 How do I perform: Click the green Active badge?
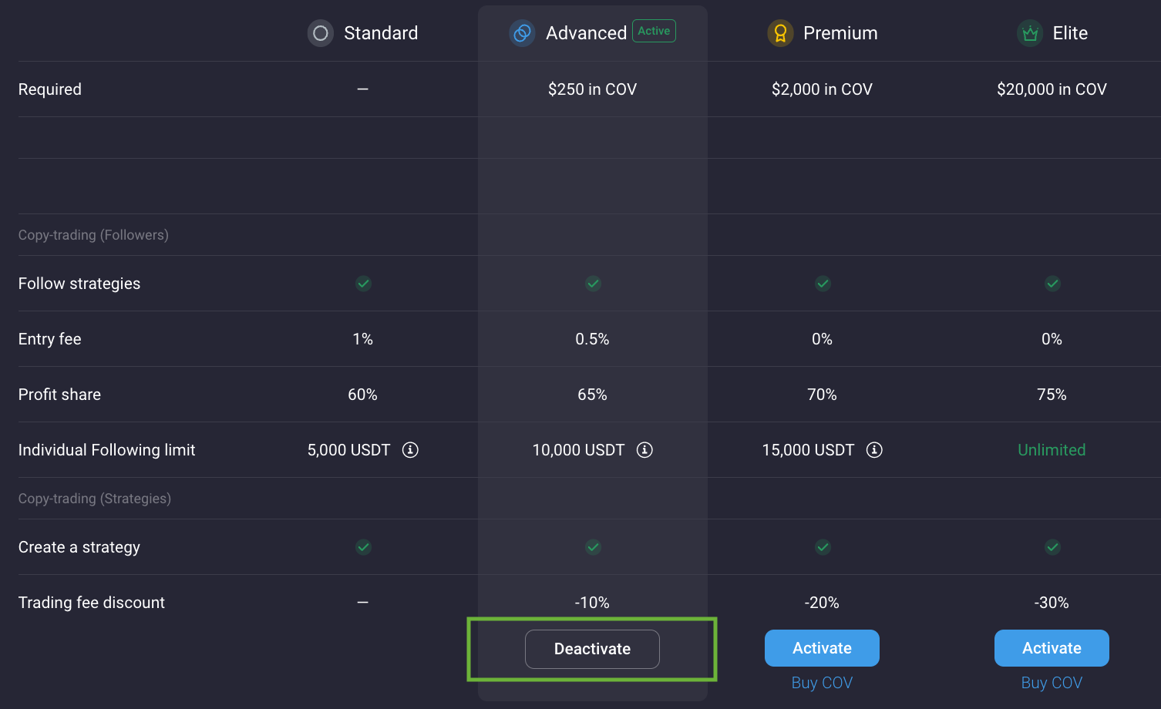coord(654,31)
